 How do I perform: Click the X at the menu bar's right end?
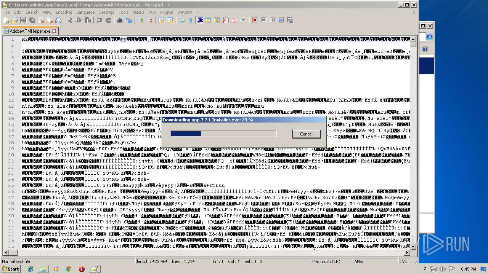coord(414,12)
